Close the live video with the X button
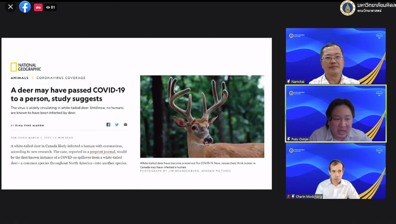 pos(10,7)
